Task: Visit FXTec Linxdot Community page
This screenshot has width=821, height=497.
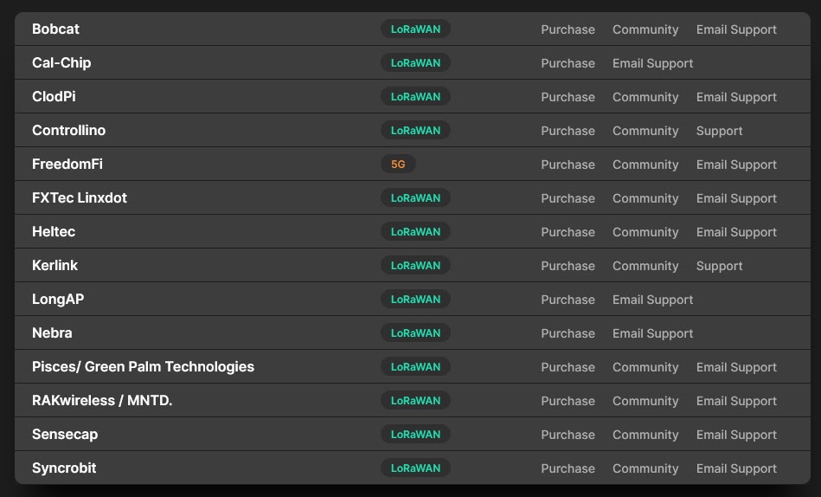Action: (x=645, y=198)
